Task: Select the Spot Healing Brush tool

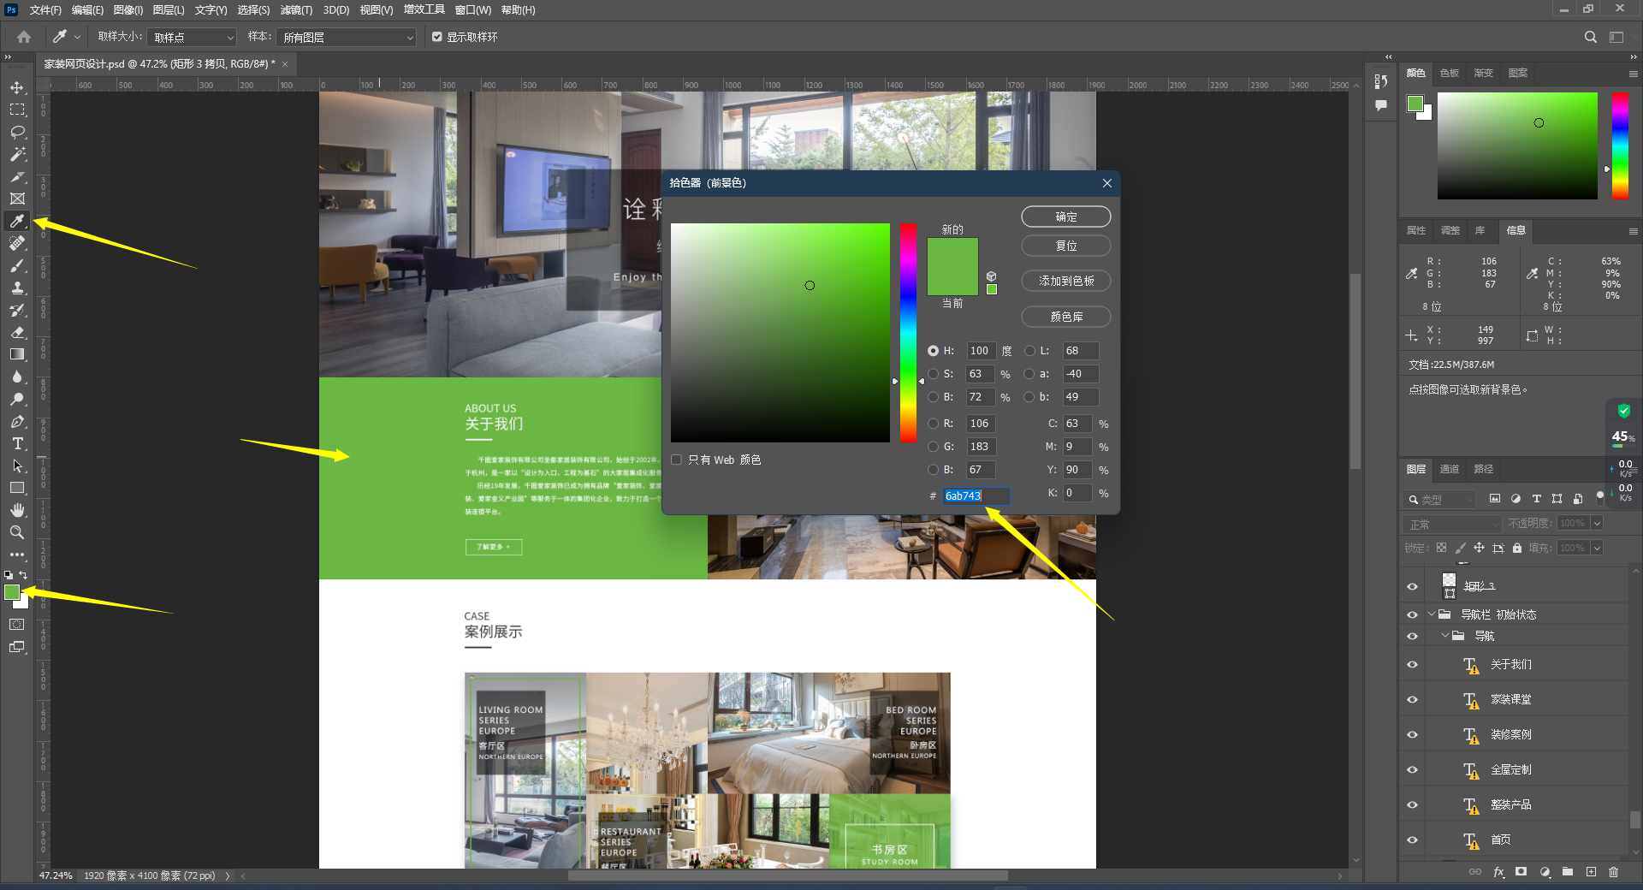Action: click(x=17, y=243)
